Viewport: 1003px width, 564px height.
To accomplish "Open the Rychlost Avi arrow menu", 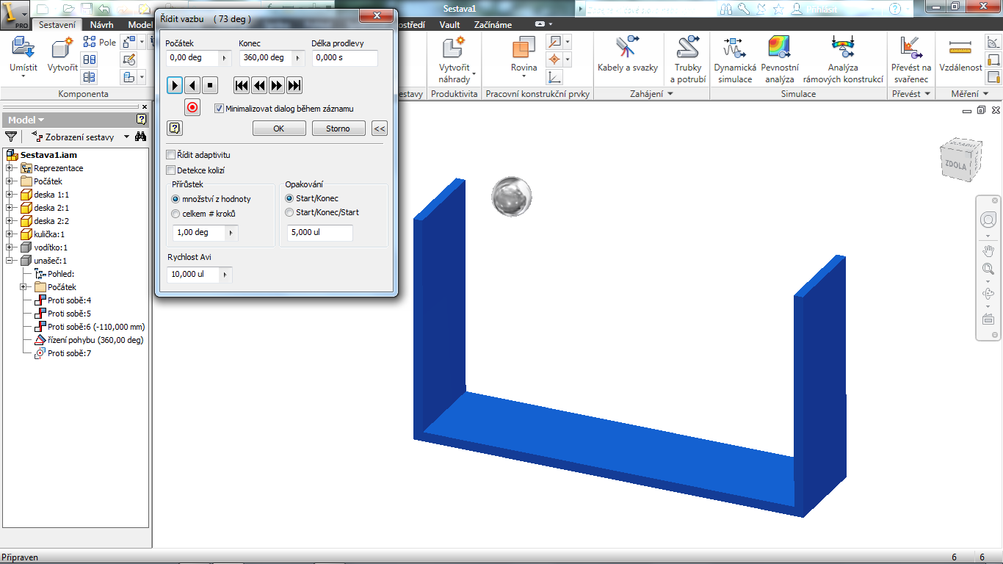I will [226, 275].
